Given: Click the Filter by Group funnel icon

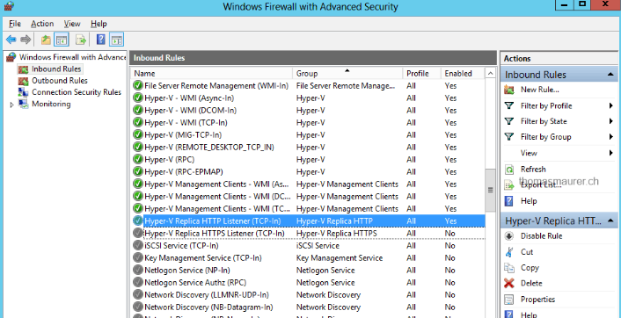Looking at the screenshot, I should coord(509,137).
